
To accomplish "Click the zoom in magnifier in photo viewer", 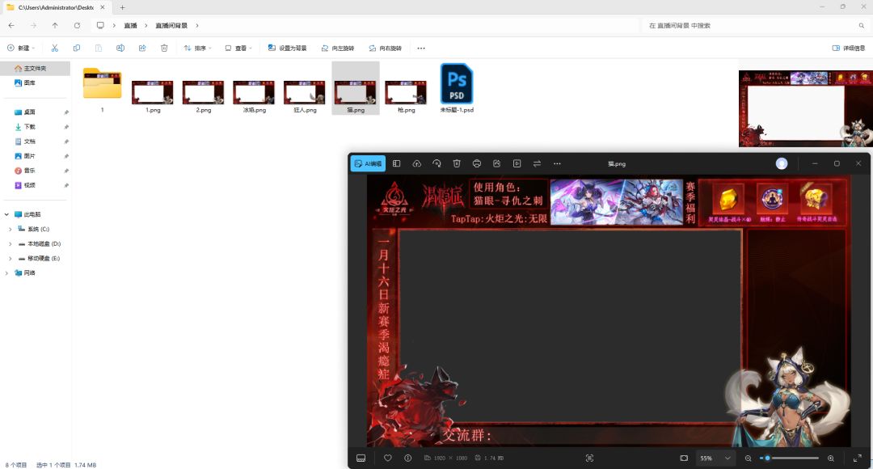I will [x=831, y=458].
